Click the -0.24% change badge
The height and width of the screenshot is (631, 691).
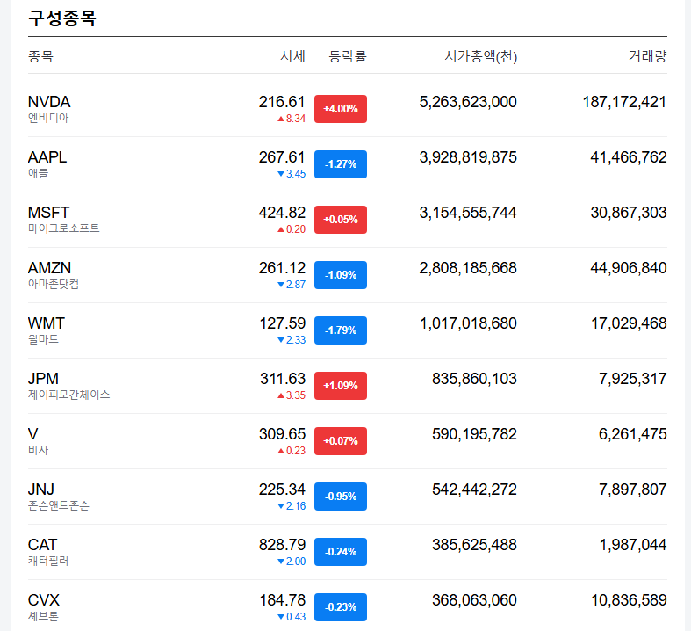click(340, 552)
